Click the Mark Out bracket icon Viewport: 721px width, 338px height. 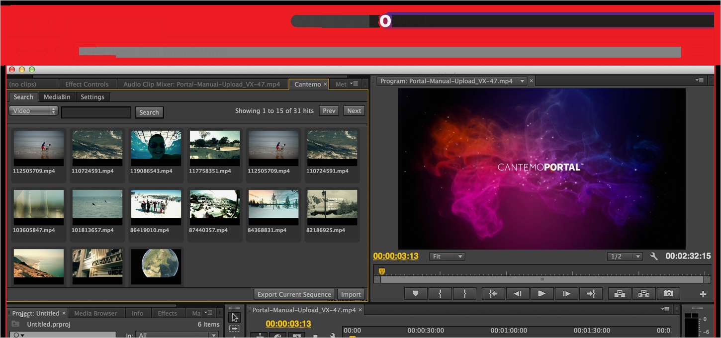coord(464,294)
